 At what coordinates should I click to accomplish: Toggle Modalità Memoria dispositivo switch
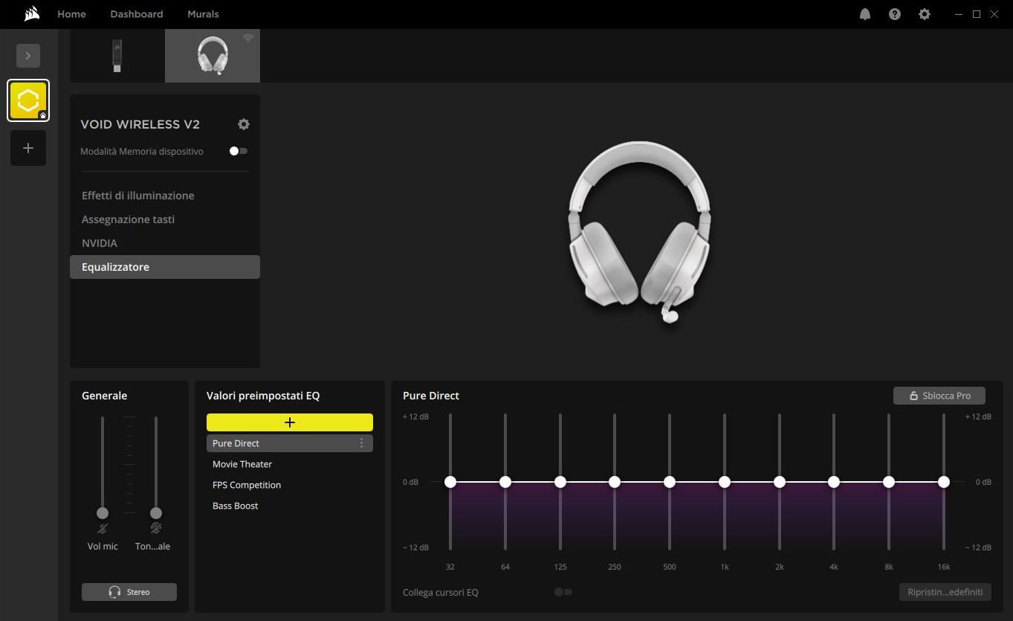239,151
